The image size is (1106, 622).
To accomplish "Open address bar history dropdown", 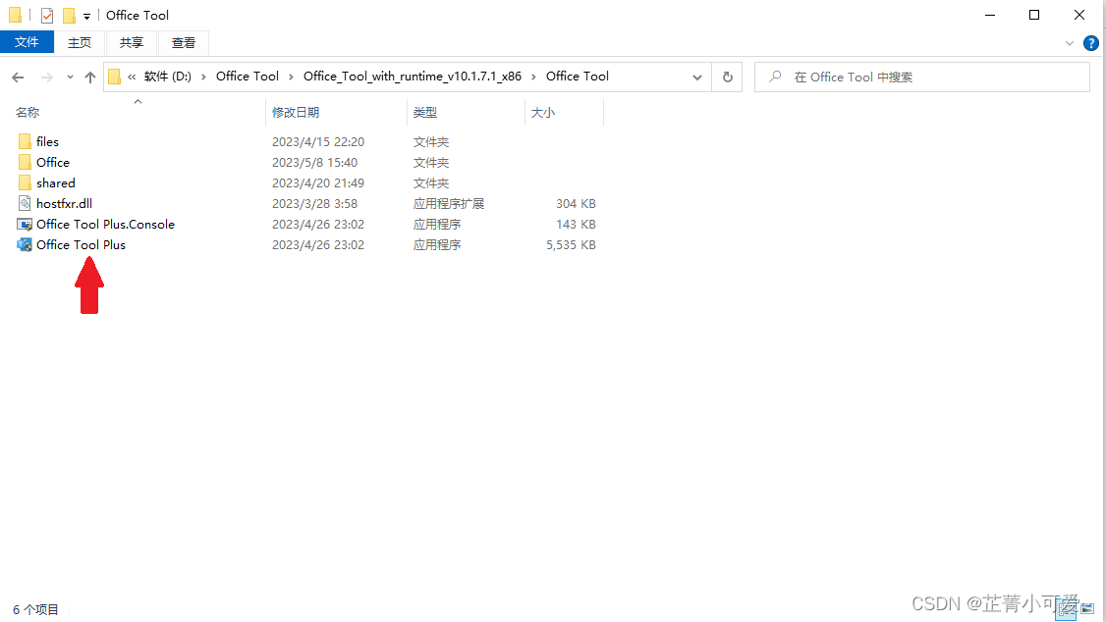I will coord(696,78).
